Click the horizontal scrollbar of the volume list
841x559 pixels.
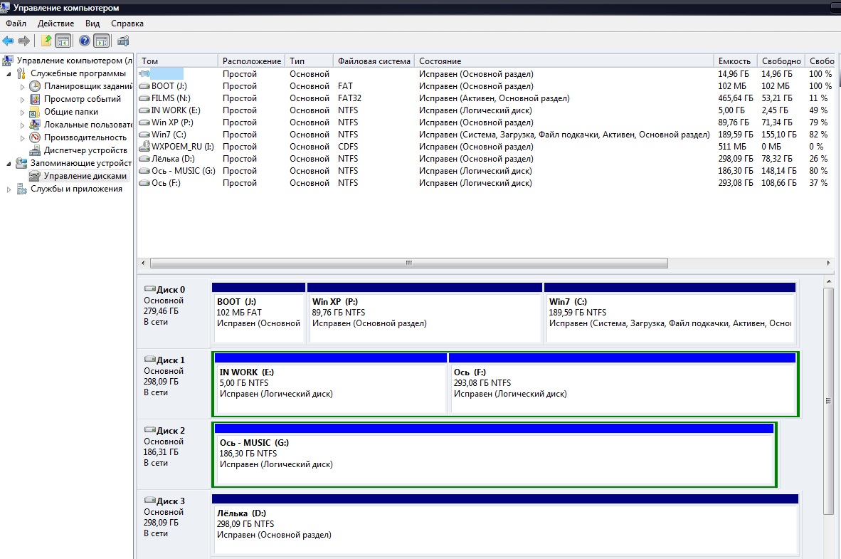point(408,263)
